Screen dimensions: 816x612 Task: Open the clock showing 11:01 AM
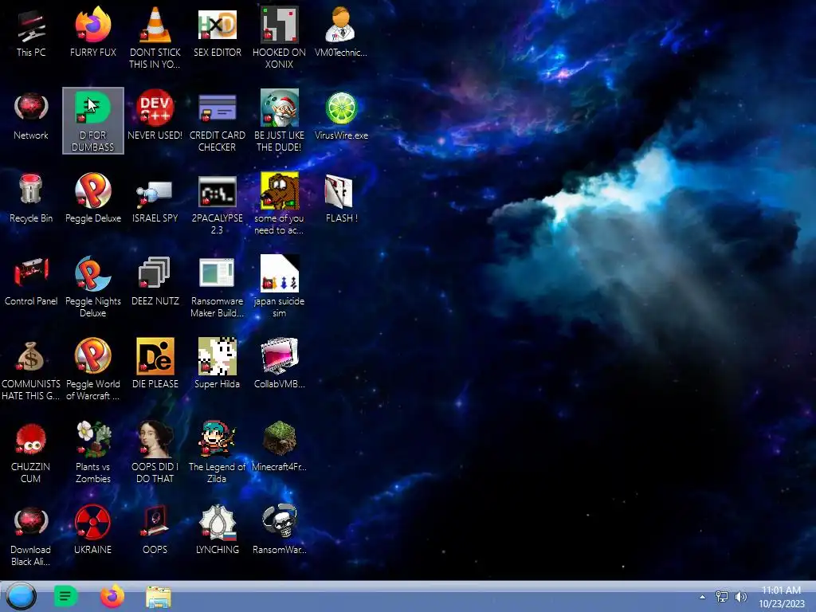pyautogui.click(x=781, y=597)
